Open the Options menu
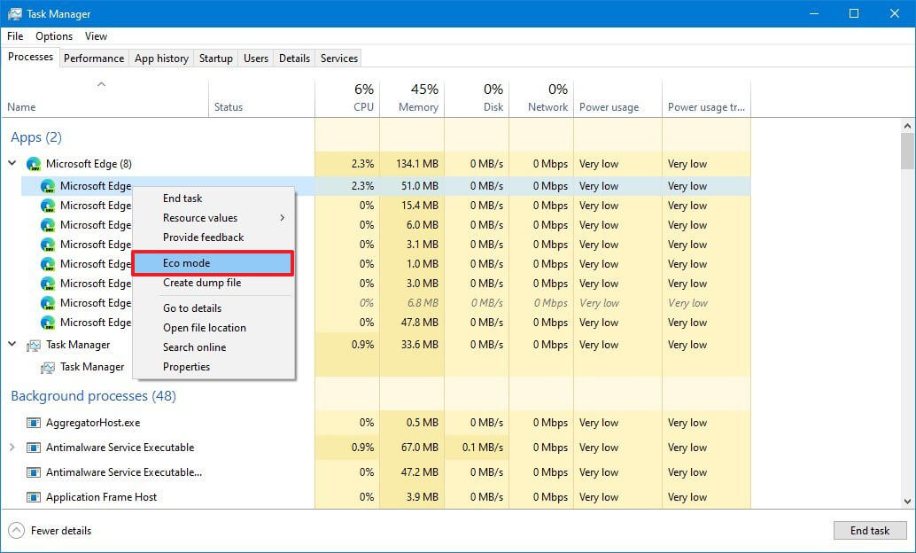 tap(53, 36)
